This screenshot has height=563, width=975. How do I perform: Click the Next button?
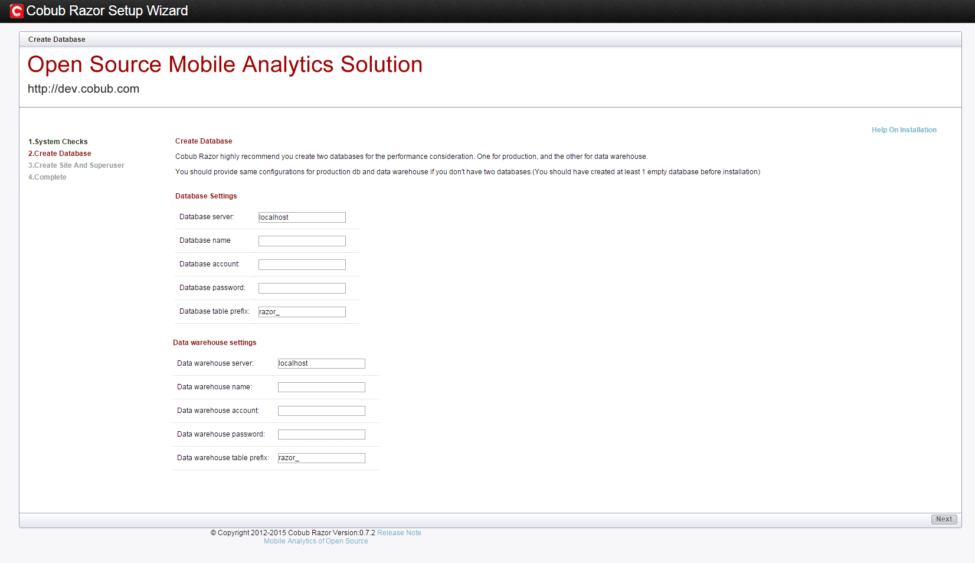pos(944,519)
